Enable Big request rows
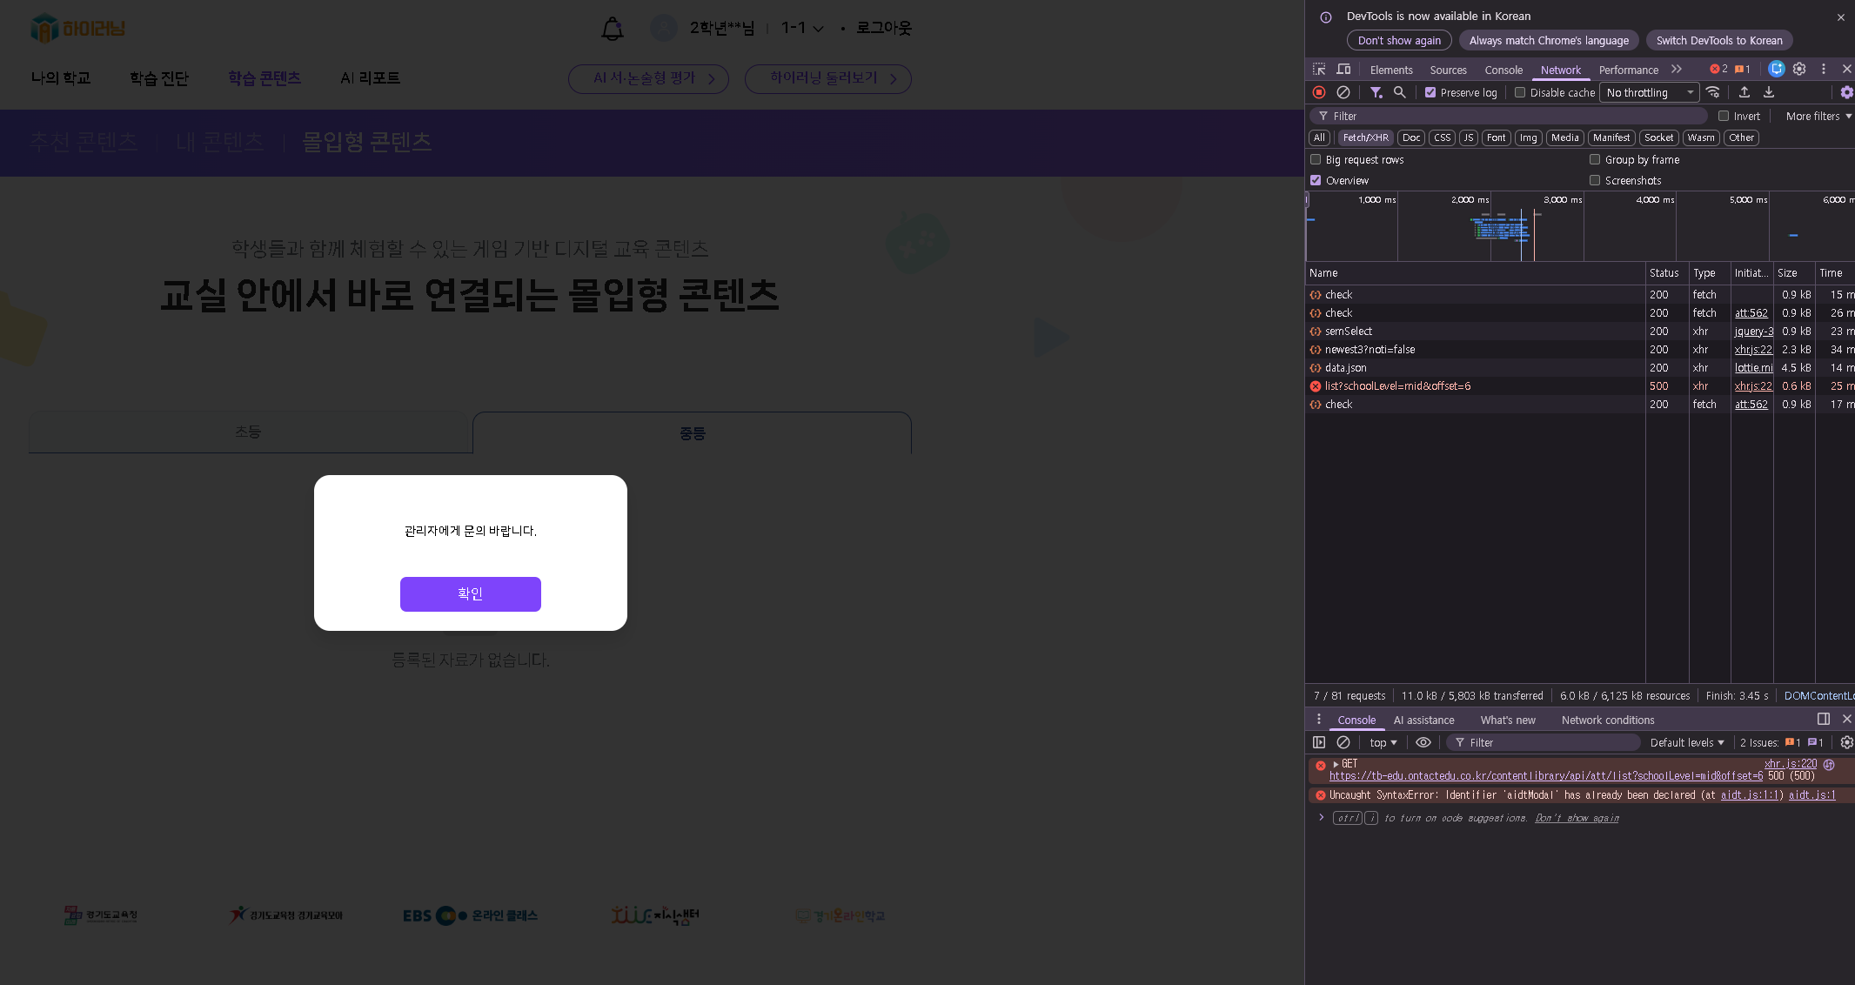1855x985 pixels. coord(1316,159)
